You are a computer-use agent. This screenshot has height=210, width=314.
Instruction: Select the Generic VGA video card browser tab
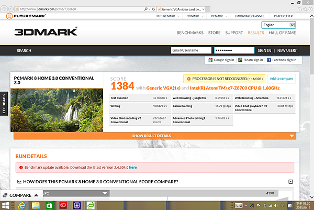(x=180, y=9)
